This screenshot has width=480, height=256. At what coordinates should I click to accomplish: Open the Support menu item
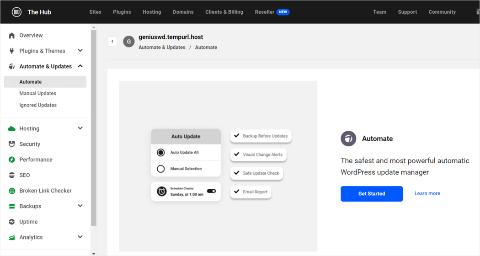coord(407,12)
